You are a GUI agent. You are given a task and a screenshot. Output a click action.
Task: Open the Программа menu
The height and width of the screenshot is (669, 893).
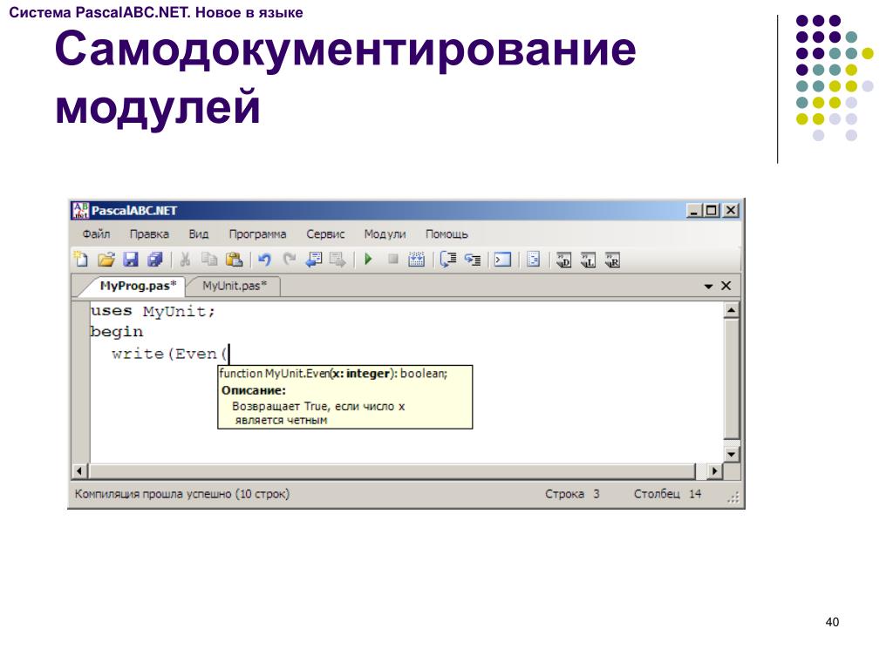pos(257,233)
